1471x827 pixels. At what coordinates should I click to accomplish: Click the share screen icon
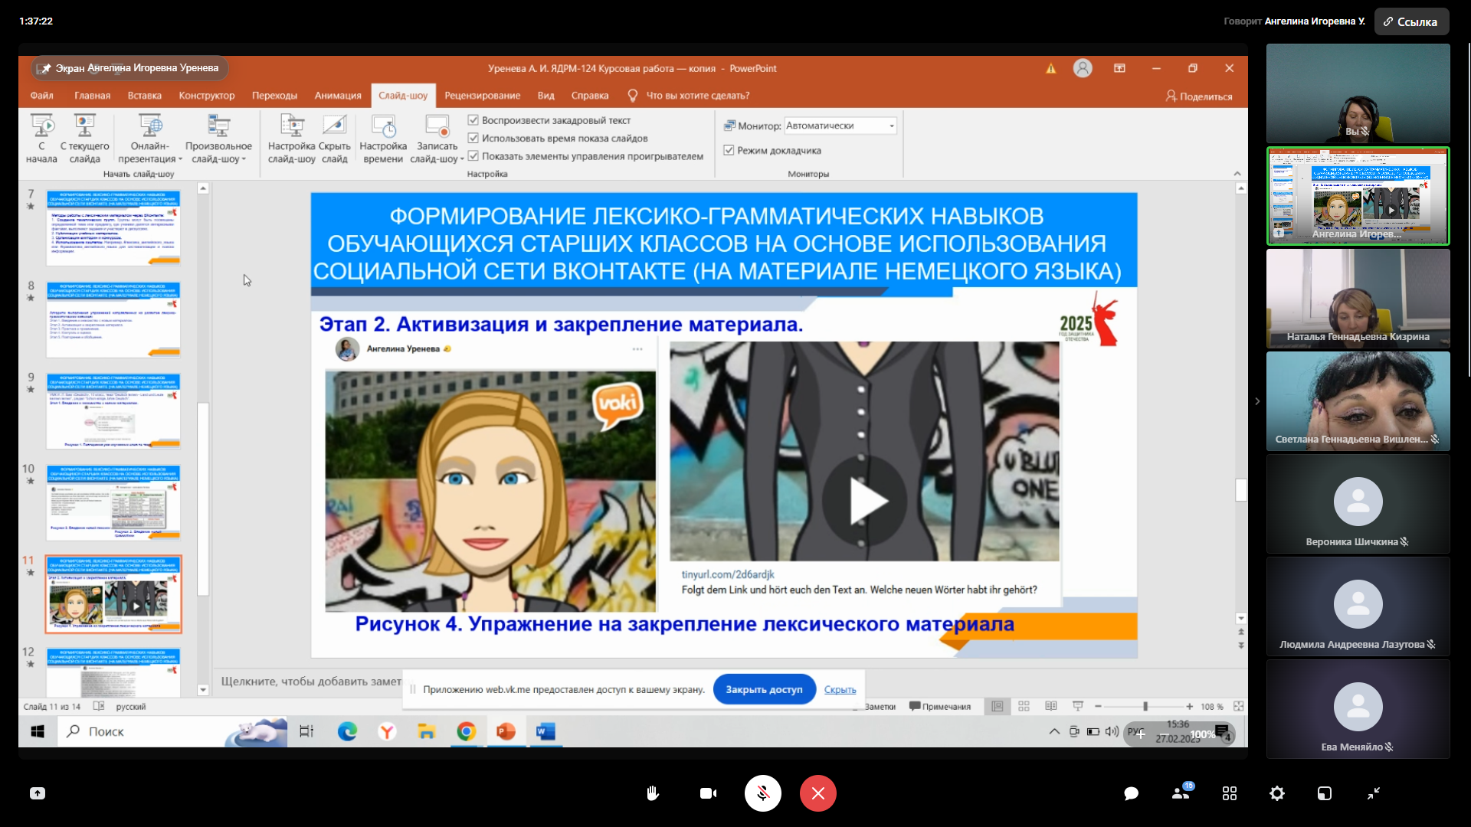(38, 793)
